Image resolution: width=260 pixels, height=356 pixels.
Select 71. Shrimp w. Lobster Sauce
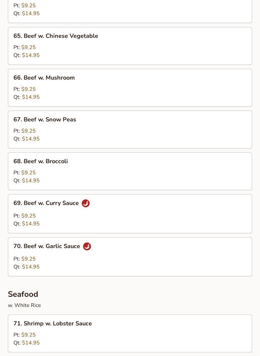(x=53, y=323)
